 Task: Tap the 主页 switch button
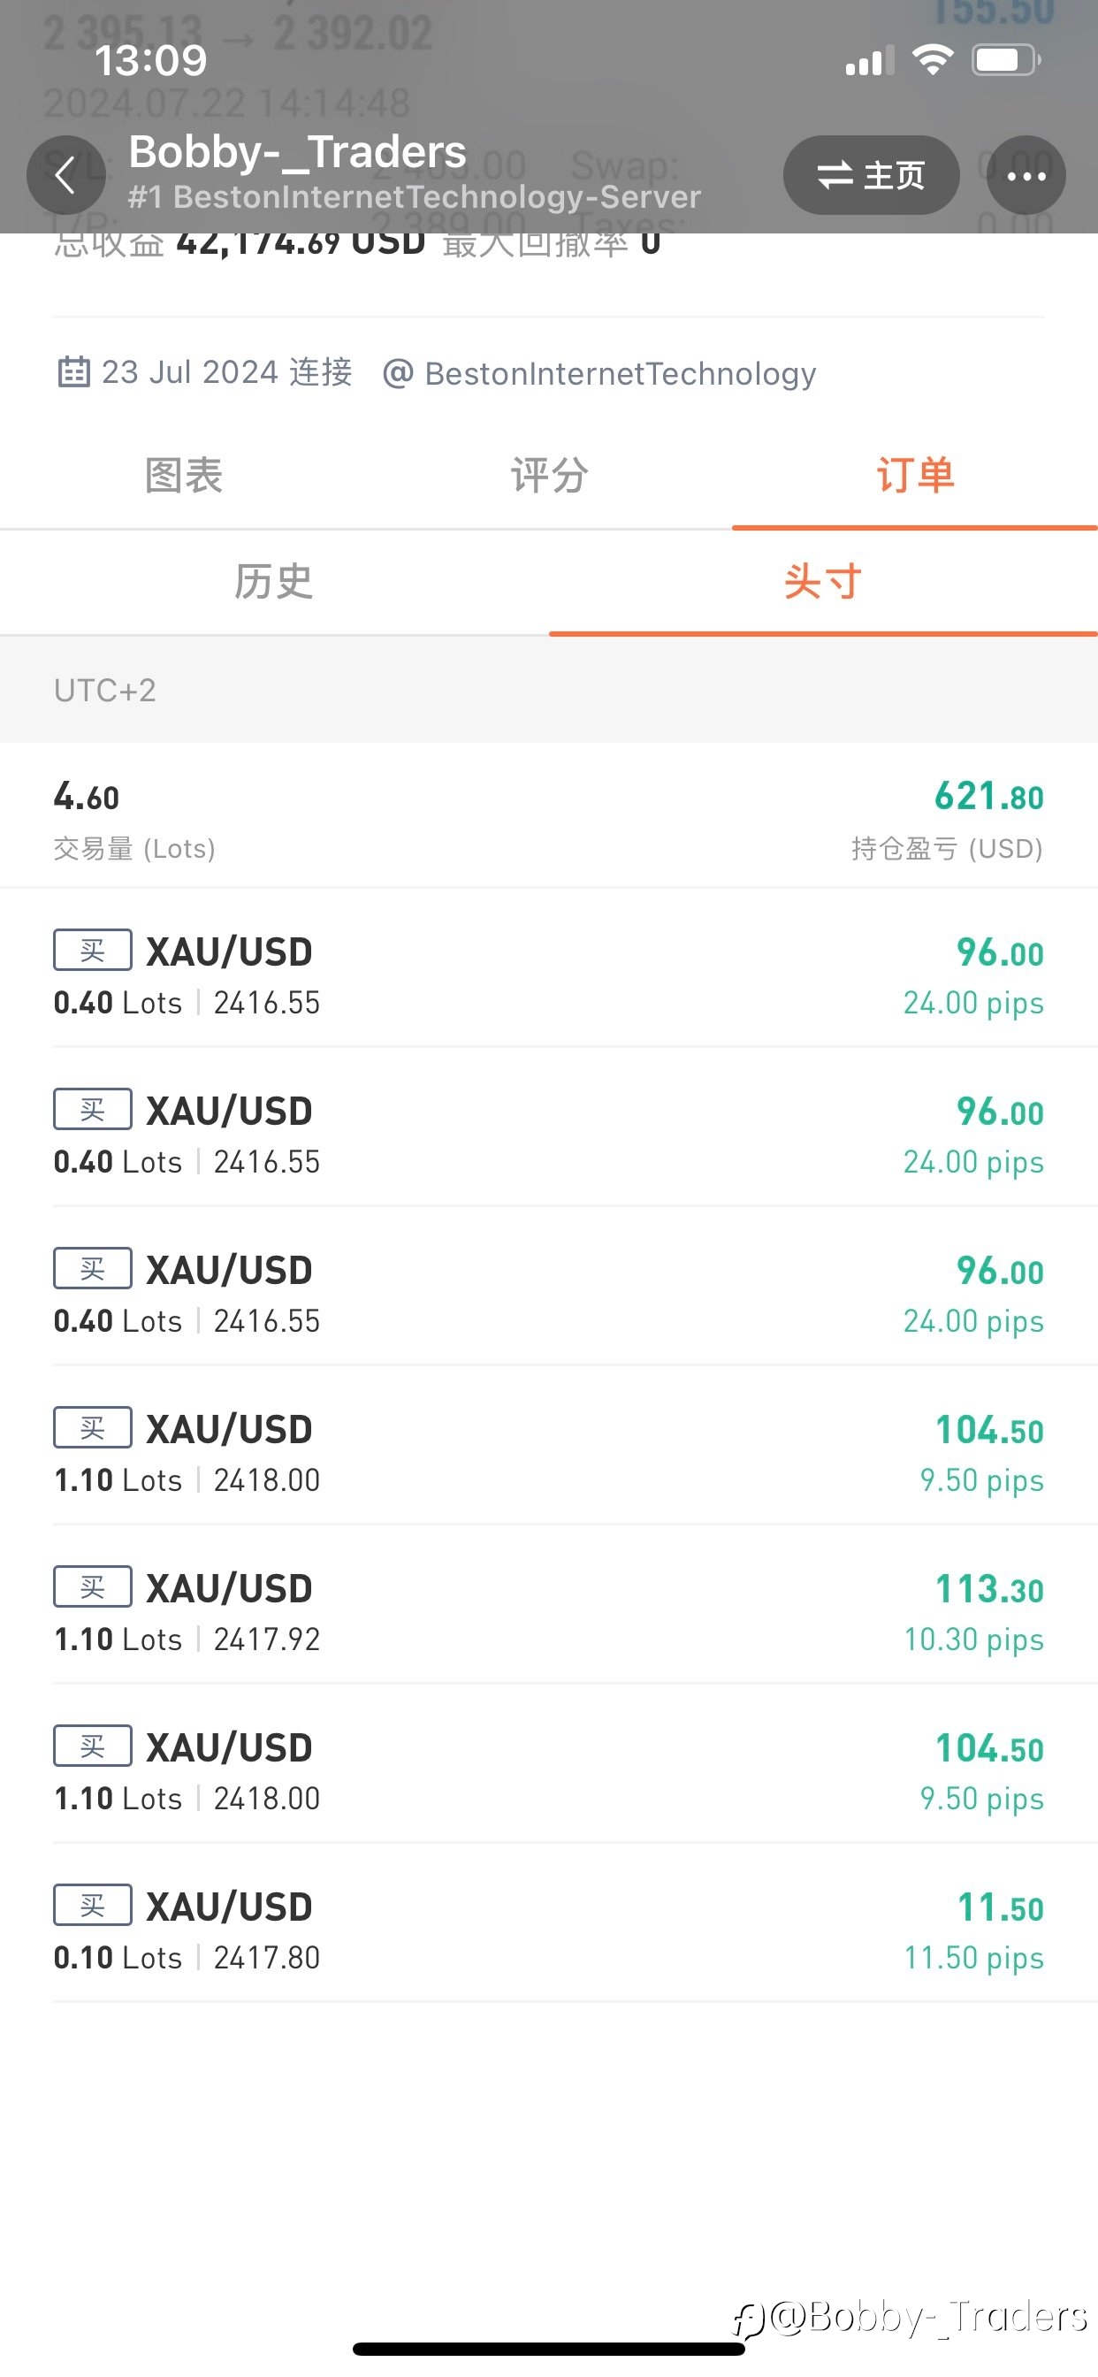click(x=871, y=175)
